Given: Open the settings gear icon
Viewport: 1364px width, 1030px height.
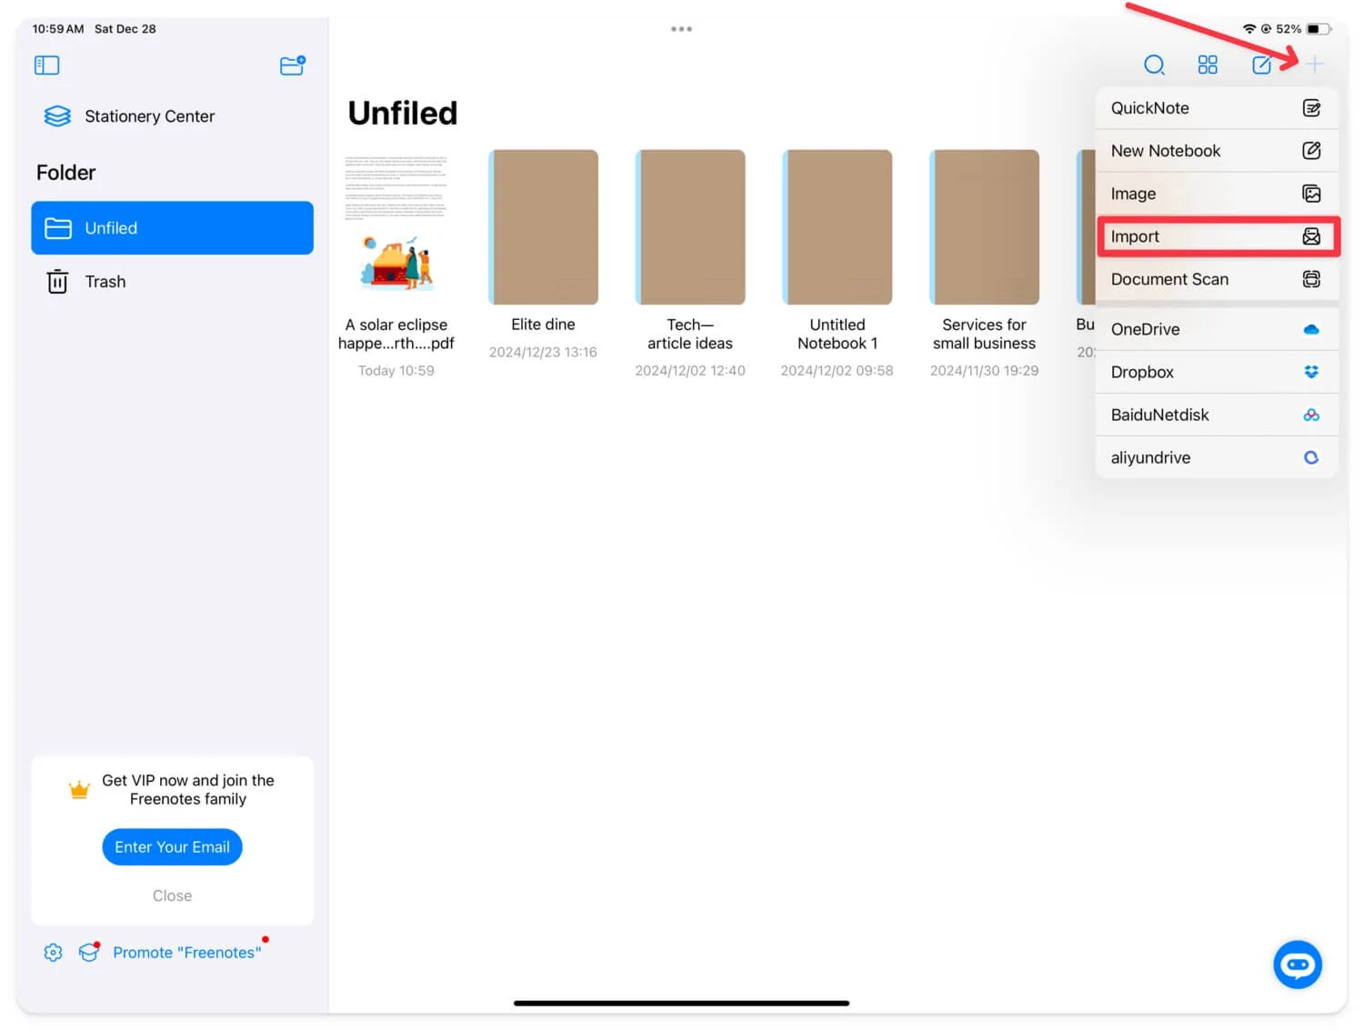Looking at the screenshot, I should [x=53, y=952].
